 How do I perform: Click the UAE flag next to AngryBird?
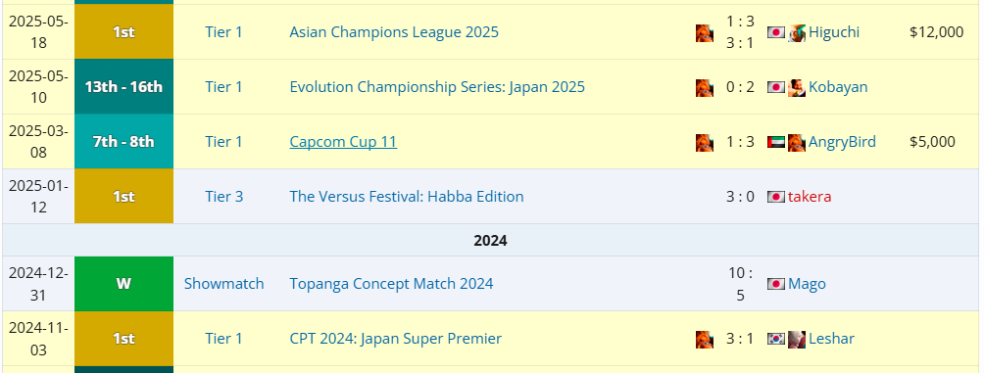coord(775,142)
